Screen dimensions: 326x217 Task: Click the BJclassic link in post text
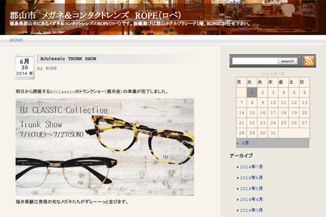click(x=62, y=91)
